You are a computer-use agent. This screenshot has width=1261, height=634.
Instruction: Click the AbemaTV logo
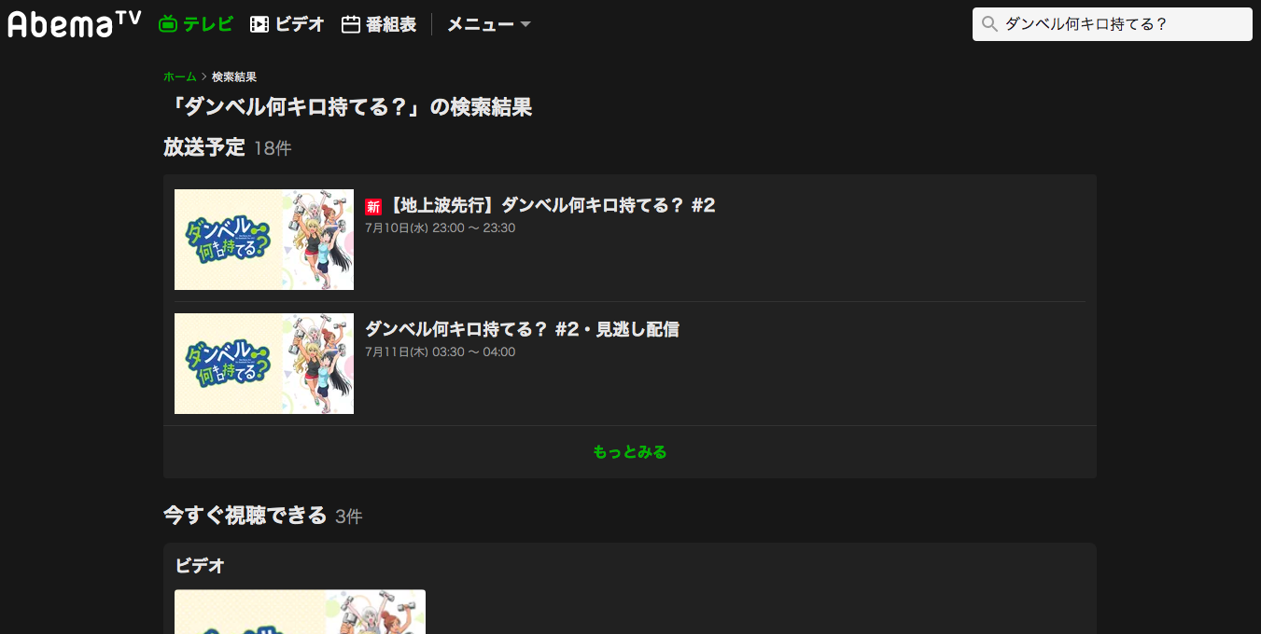75,23
